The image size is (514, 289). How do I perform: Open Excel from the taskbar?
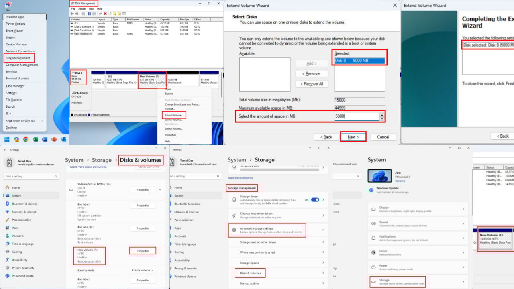[35, 140]
